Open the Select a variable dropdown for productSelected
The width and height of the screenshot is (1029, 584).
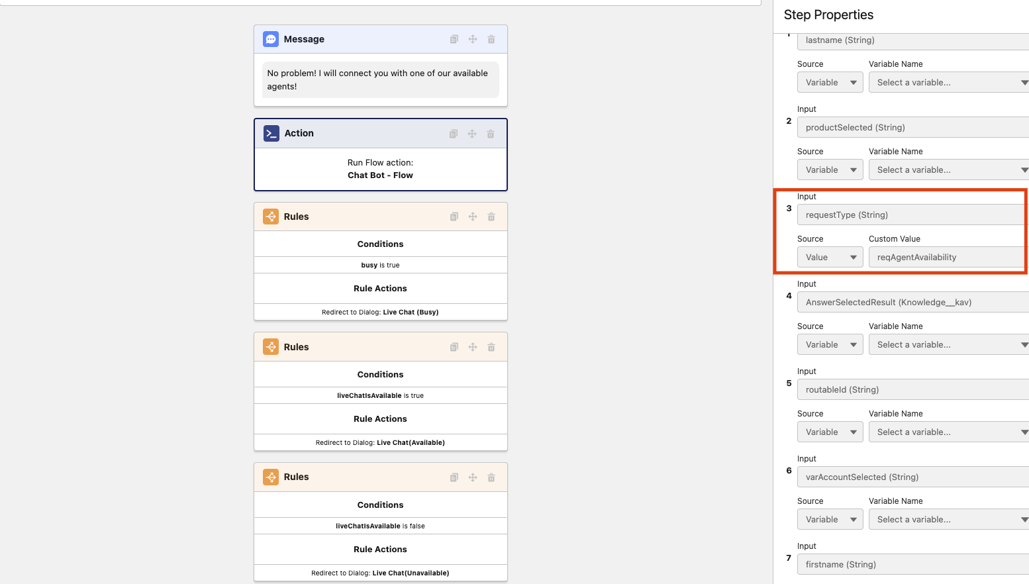click(948, 170)
